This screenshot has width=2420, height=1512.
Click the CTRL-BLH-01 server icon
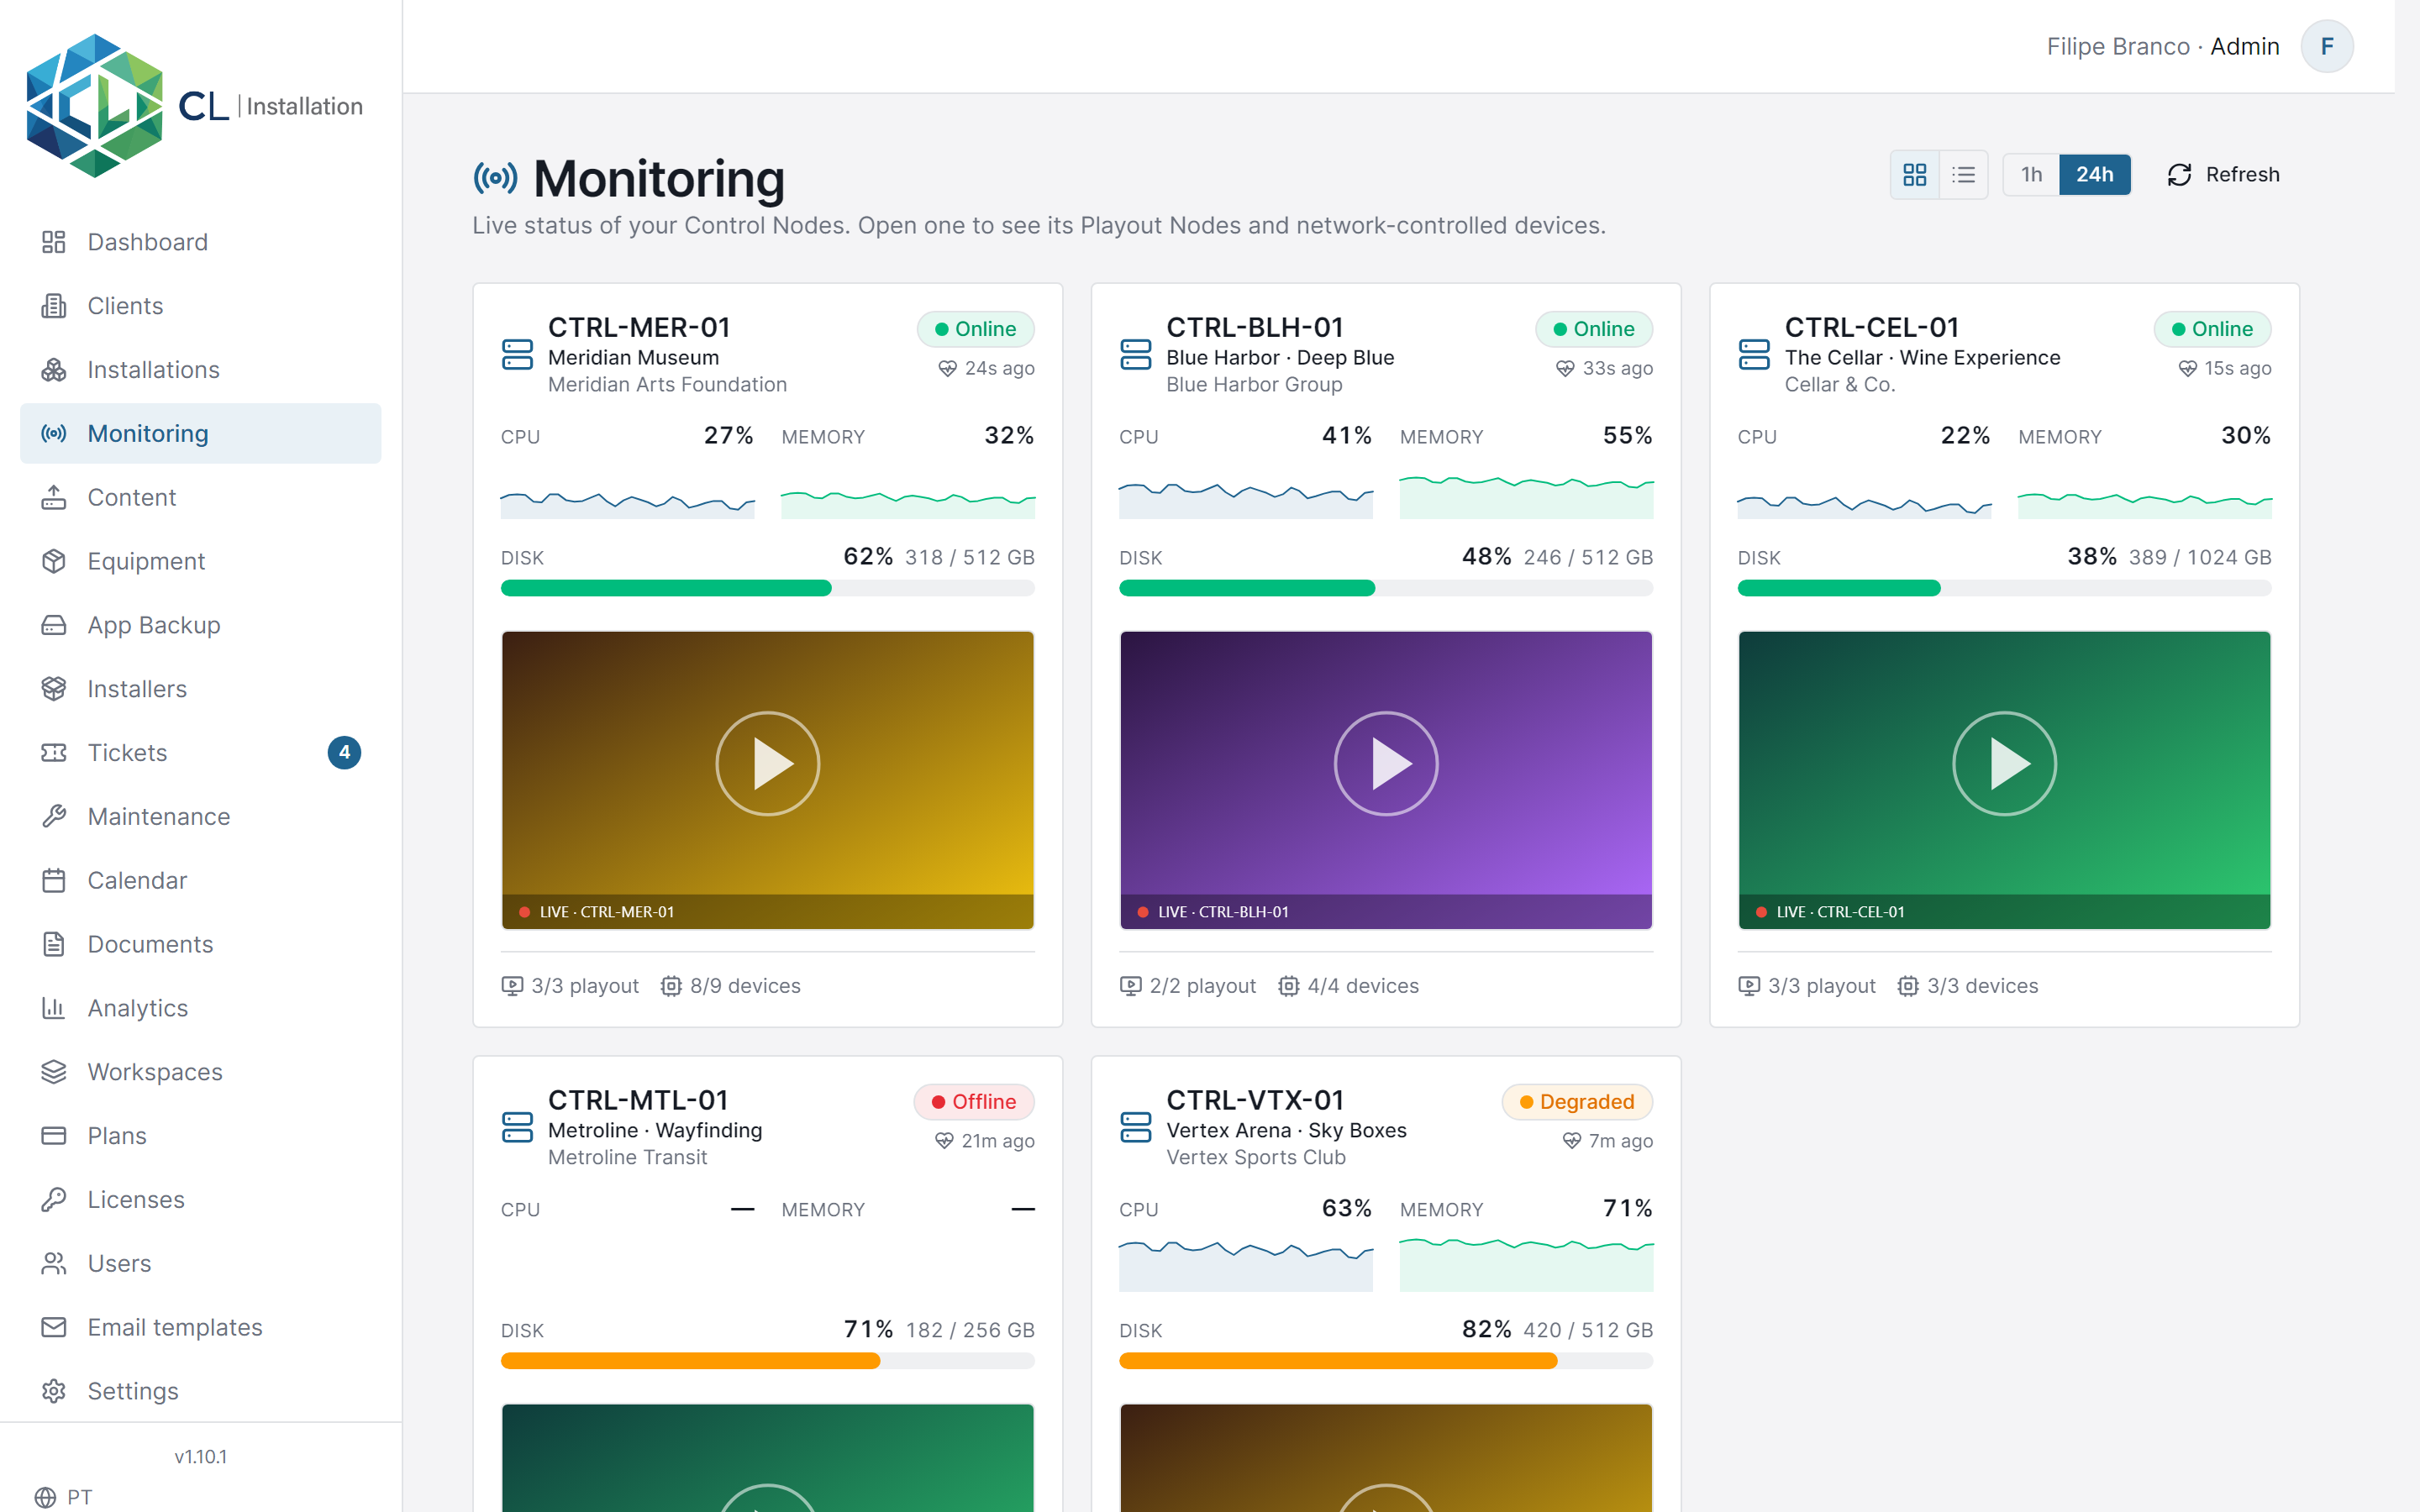click(x=1136, y=355)
